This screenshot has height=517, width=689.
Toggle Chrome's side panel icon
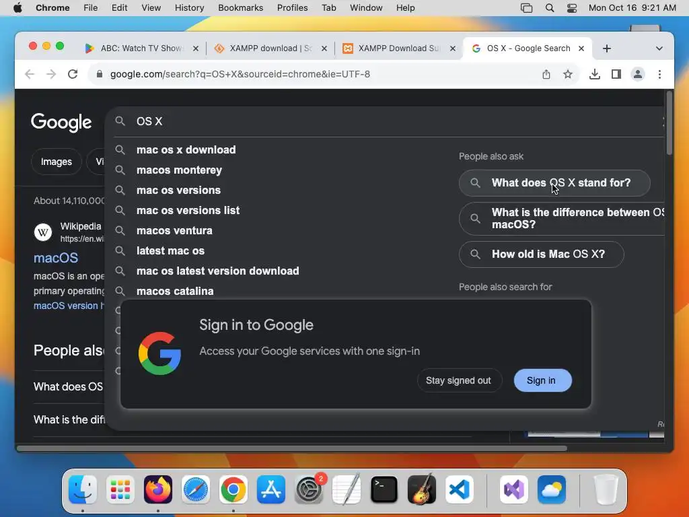[616, 74]
